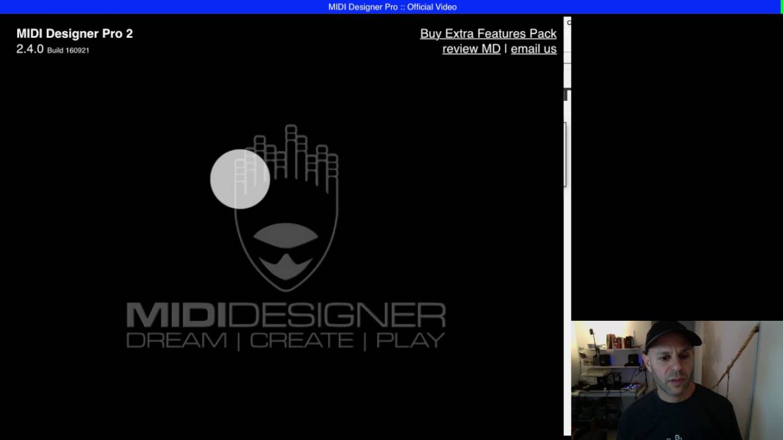This screenshot has height=440, width=783.
Task: Click the Build 160921 label
Action: pyautogui.click(x=68, y=50)
